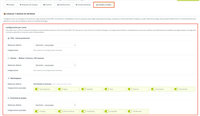Disable the Falabella integration
Viewport: 200px width, 116px height.
tap(83, 89)
